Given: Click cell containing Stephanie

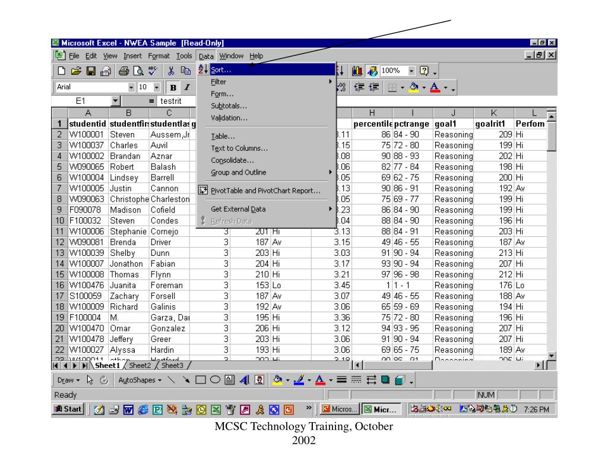Looking at the screenshot, I should click(x=129, y=232).
